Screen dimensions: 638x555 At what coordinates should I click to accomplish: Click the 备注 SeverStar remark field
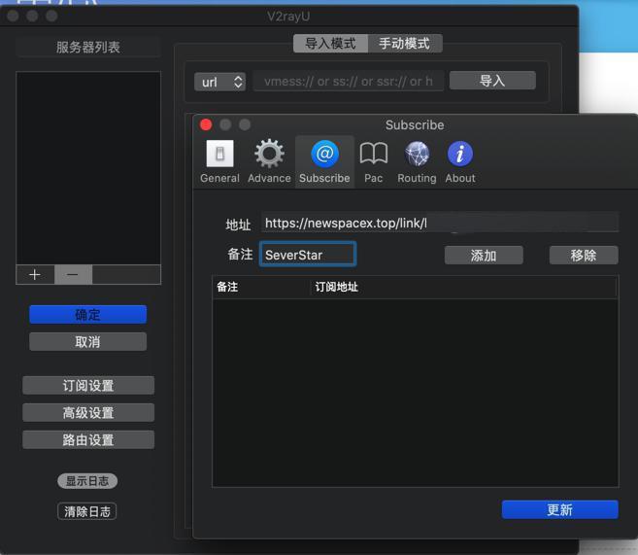(x=308, y=255)
